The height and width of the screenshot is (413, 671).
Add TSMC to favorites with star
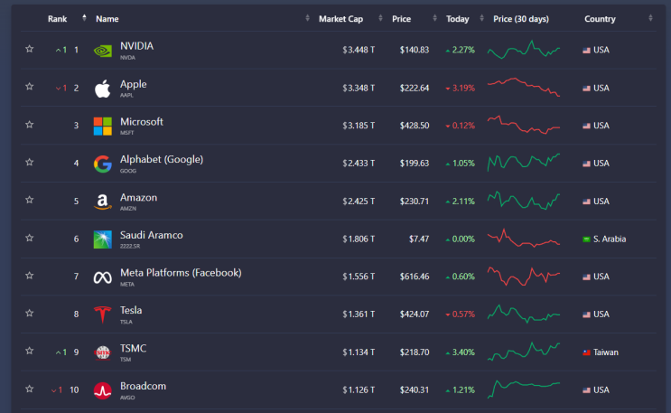[29, 352]
